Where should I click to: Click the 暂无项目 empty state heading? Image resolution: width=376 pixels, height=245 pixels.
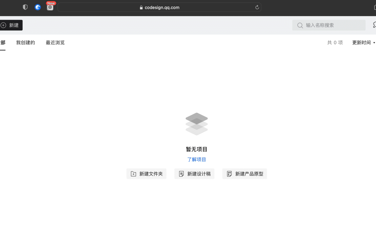coord(196,149)
